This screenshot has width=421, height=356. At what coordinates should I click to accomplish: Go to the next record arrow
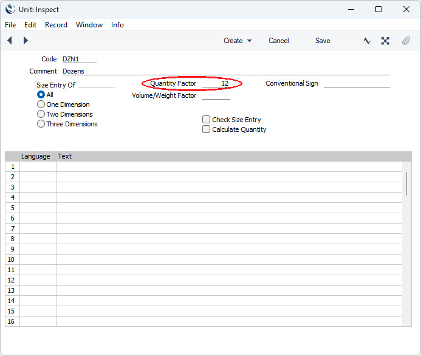[26, 41]
